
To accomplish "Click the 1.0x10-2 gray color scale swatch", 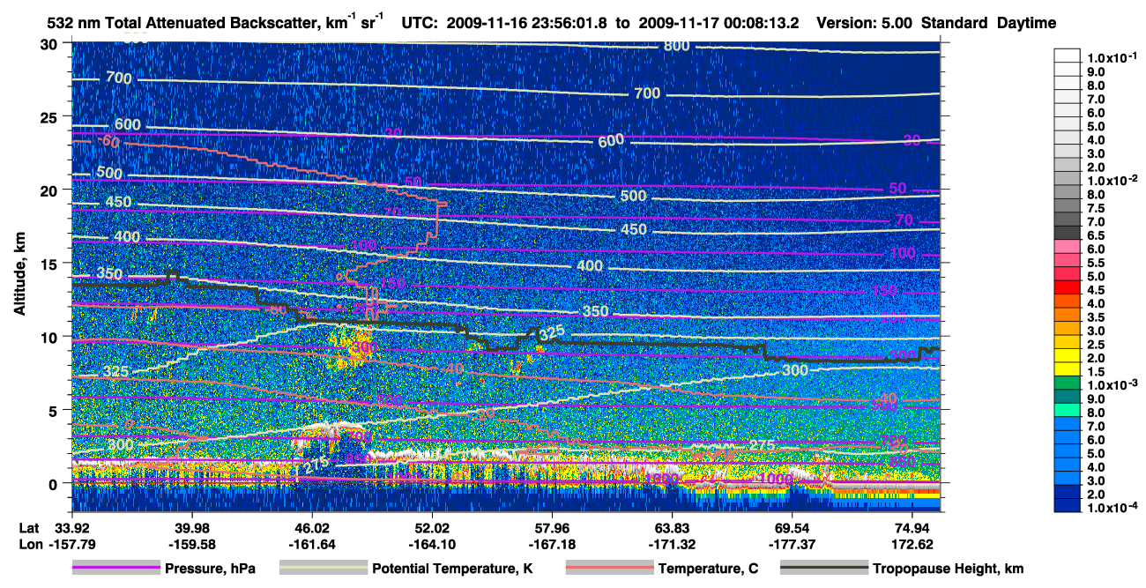I will point(1068,177).
